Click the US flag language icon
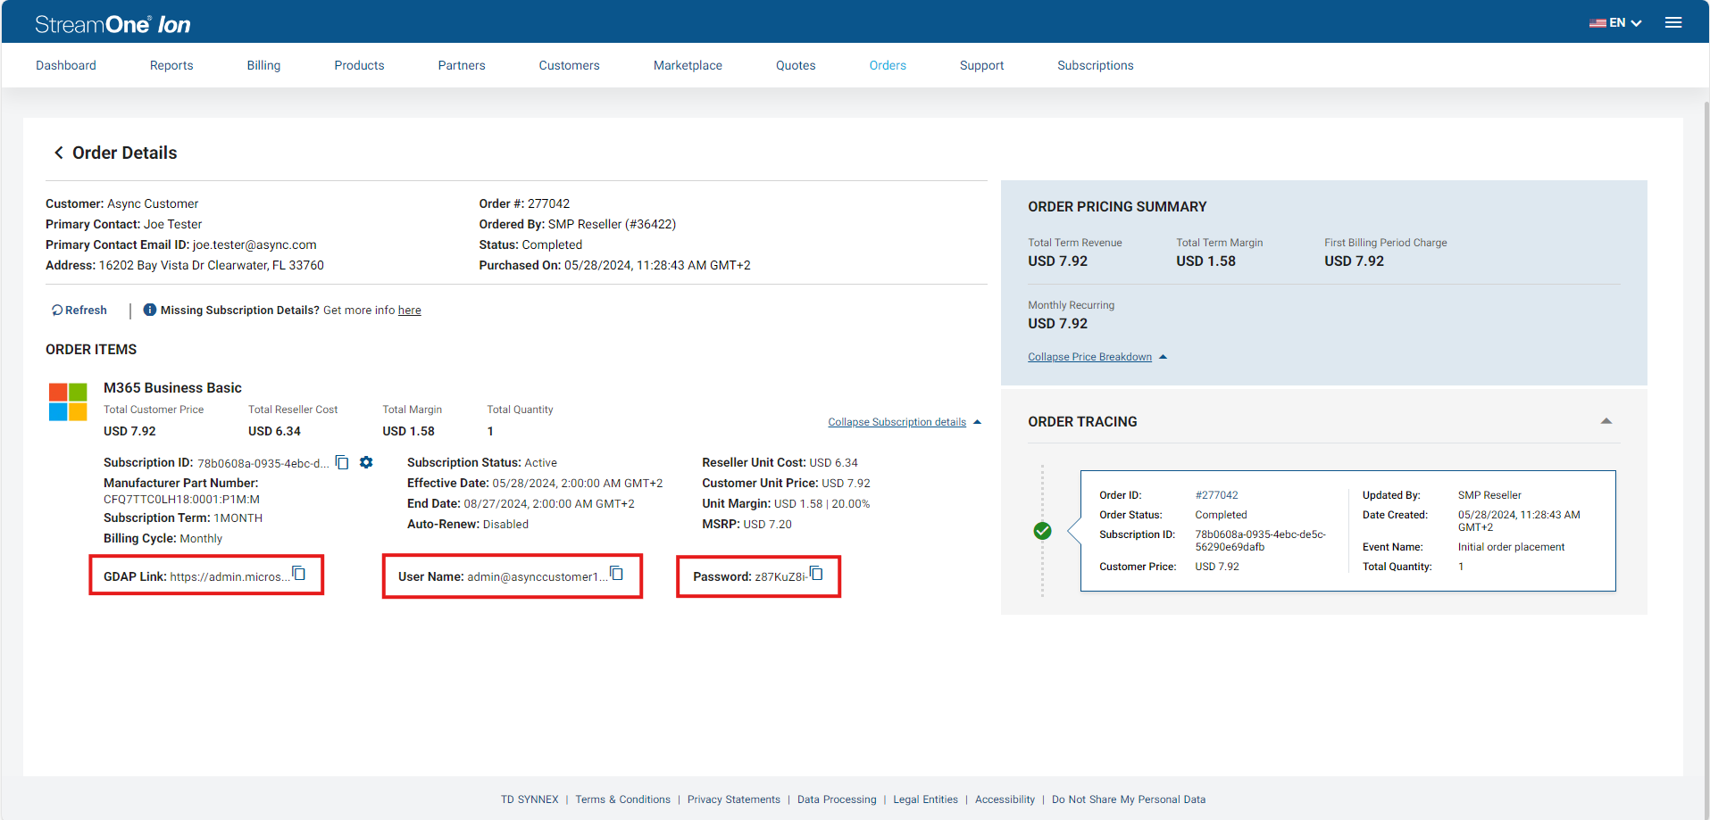 tap(1597, 23)
